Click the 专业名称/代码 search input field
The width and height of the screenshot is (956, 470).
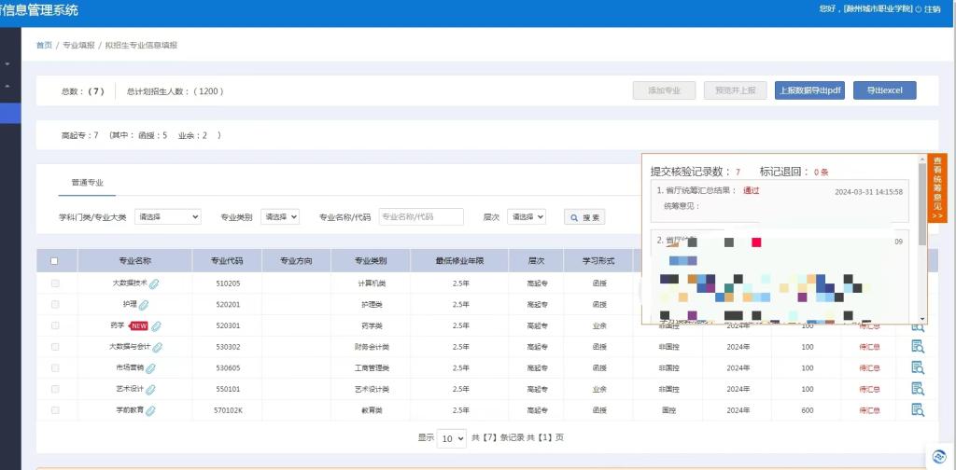tap(420, 216)
